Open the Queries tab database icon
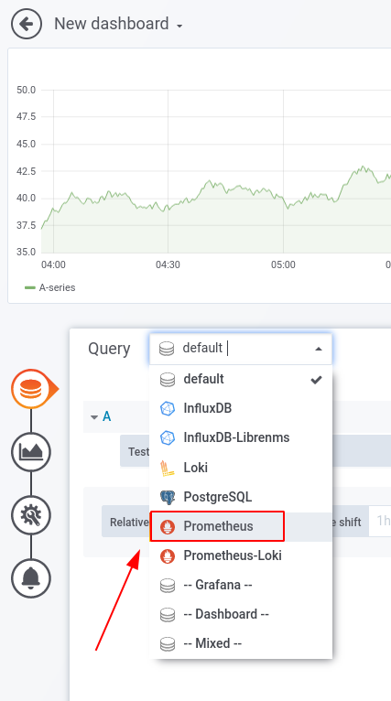391x701 pixels. [x=31, y=389]
